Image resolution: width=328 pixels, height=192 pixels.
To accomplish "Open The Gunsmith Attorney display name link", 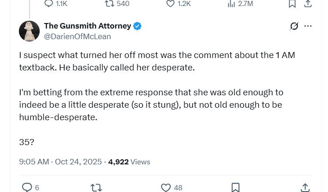I will pos(87,26).
